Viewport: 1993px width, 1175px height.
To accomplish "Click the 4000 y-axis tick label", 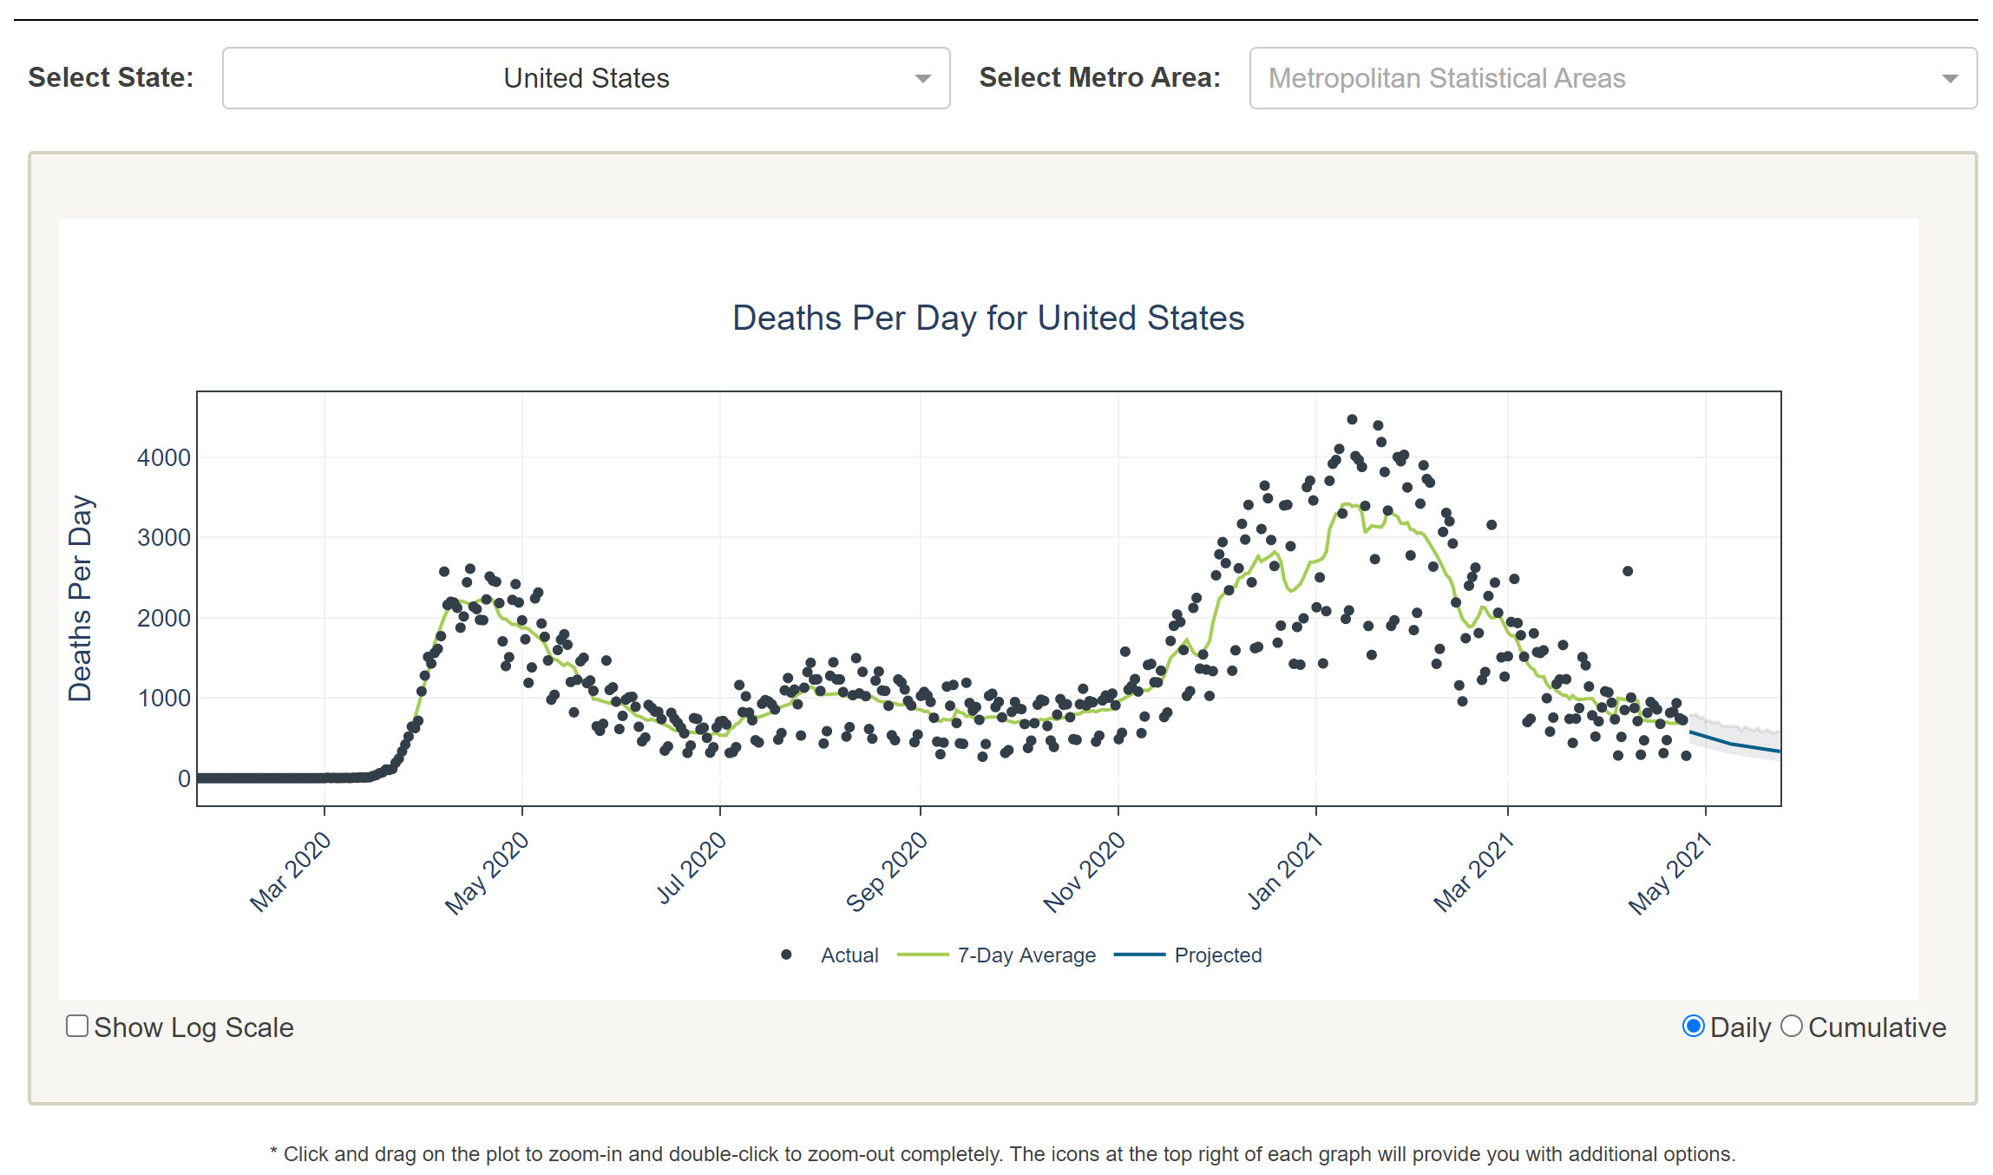I will 163,457.
